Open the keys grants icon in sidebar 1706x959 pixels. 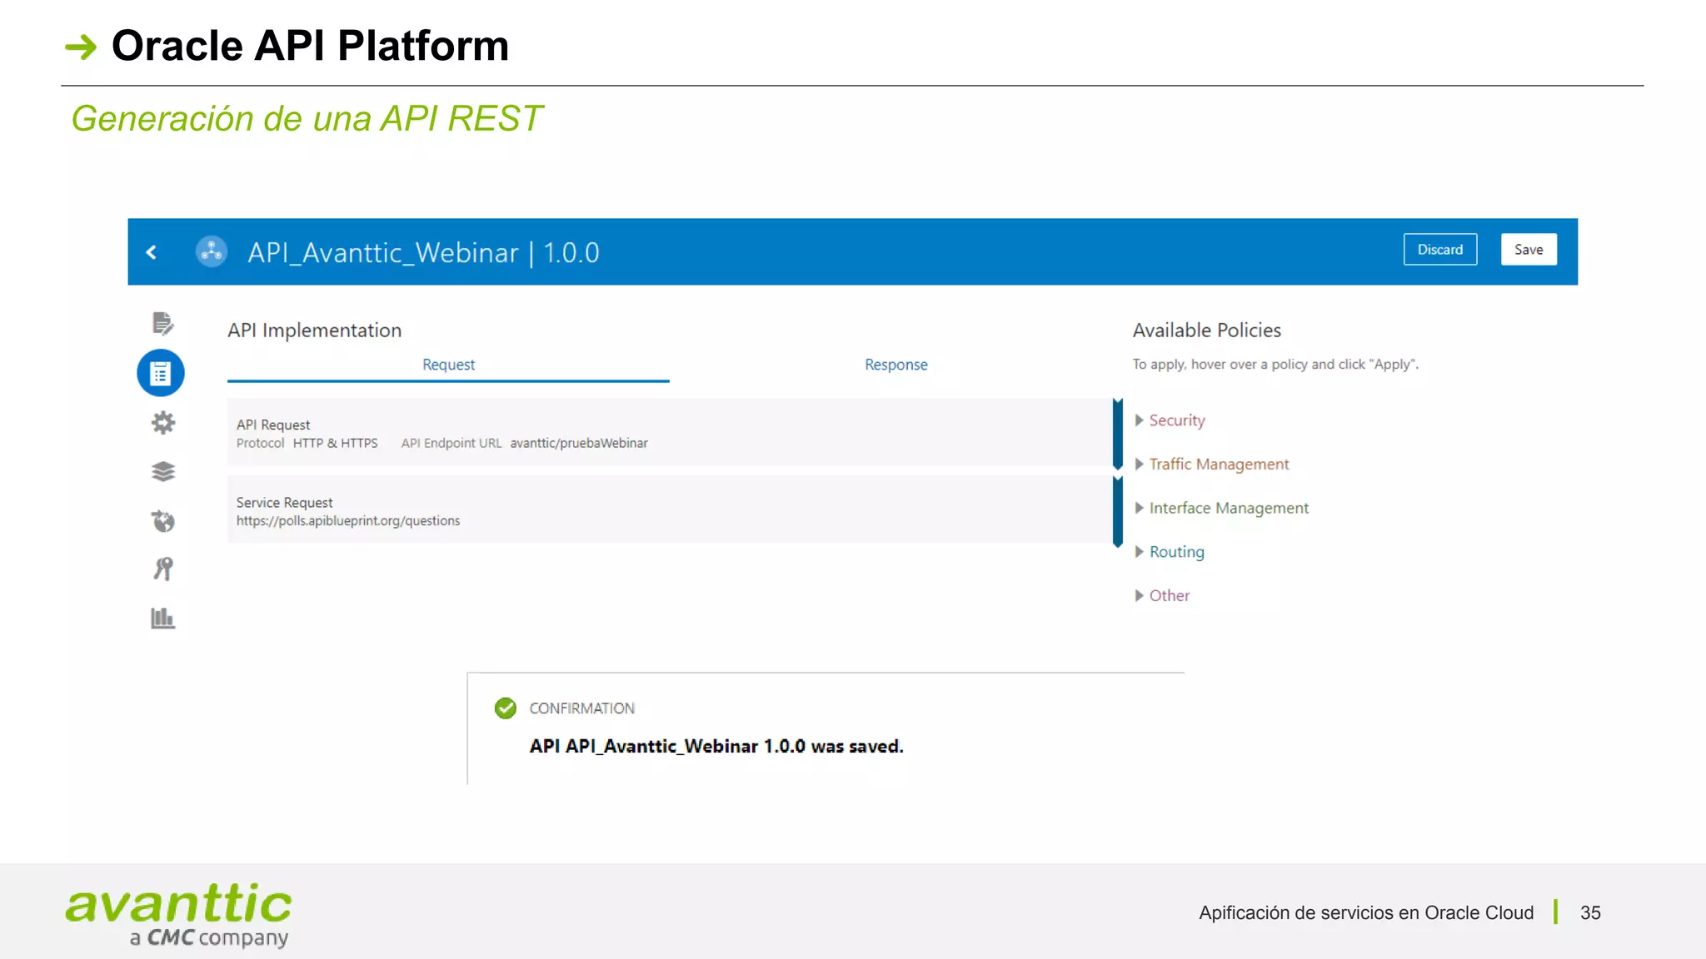click(163, 569)
